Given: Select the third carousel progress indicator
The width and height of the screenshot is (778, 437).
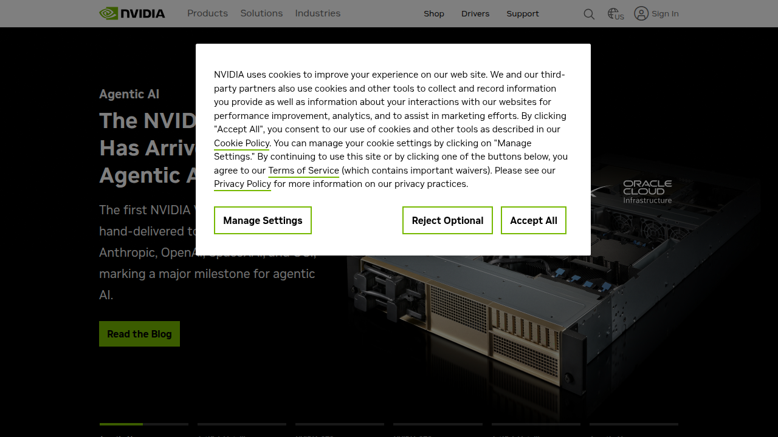Looking at the screenshot, I should [x=340, y=424].
